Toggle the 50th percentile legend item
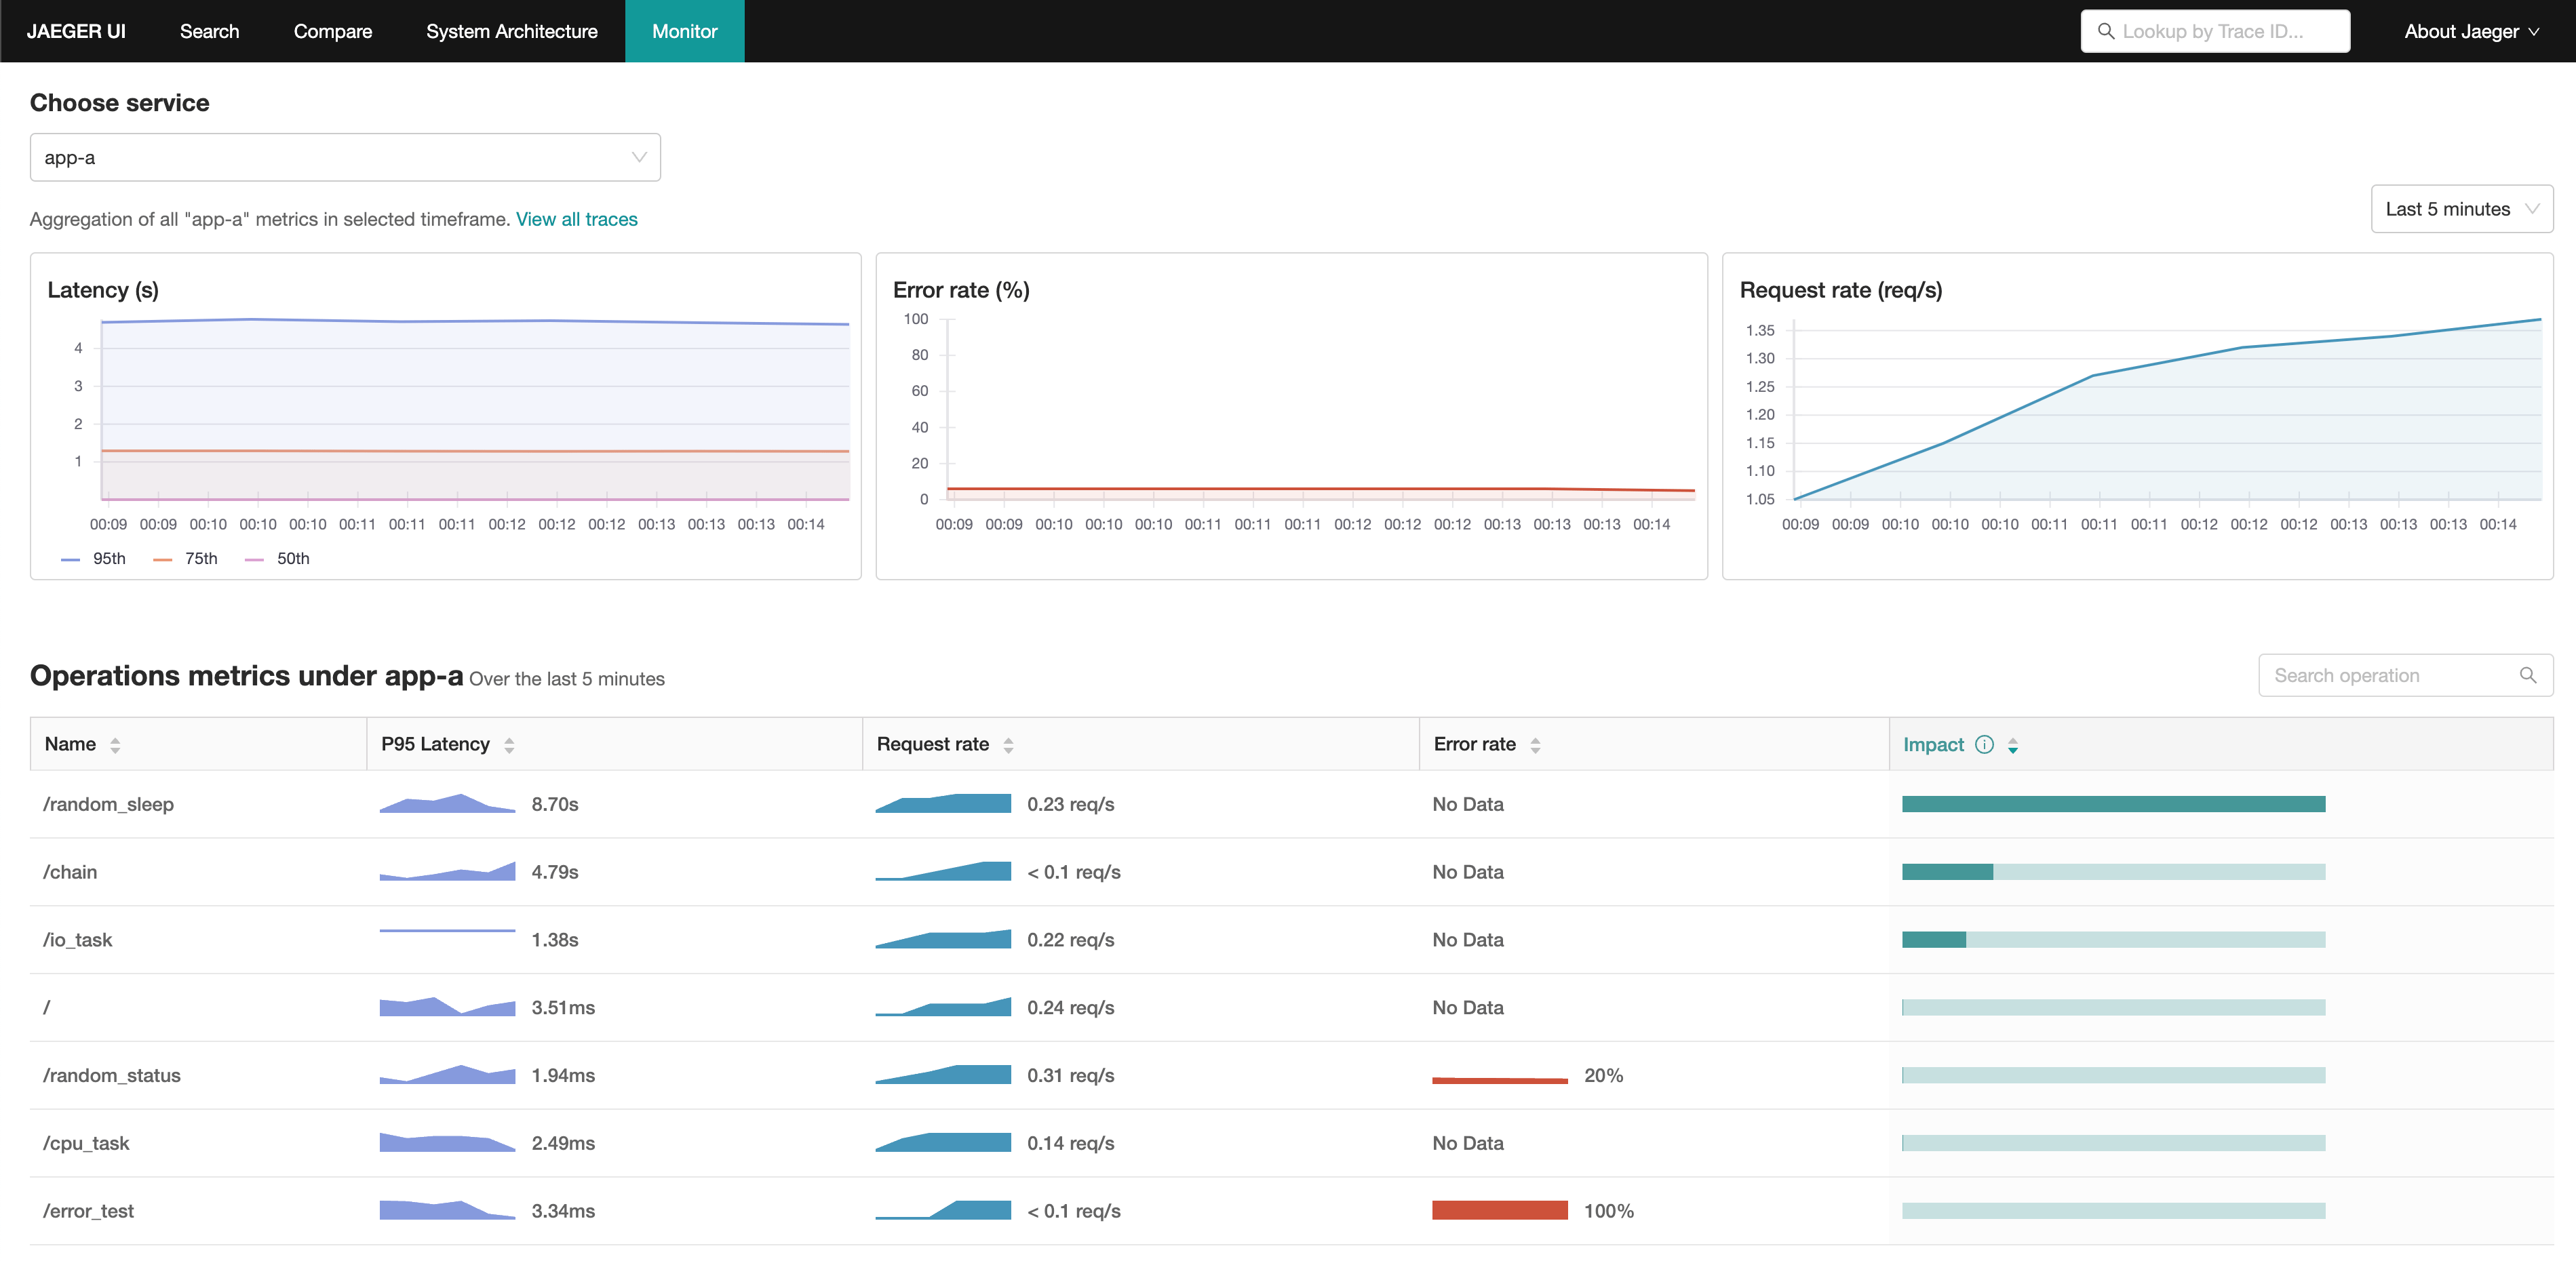This screenshot has width=2576, height=1261. [x=278, y=559]
